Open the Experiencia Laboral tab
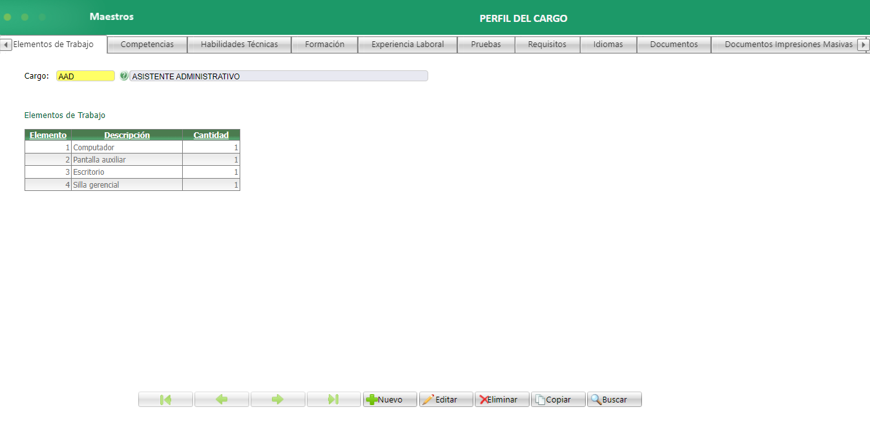 coord(408,45)
